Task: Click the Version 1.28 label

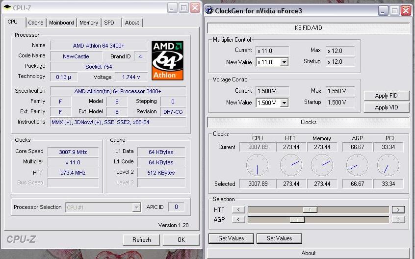Action: click(173, 226)
